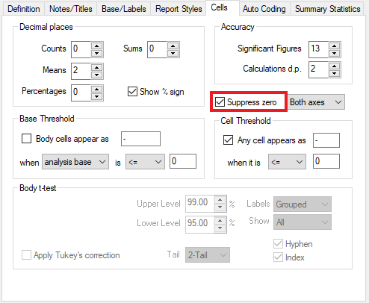Increase Significant Figures value
Viewport: 369px width, 303px height.
334,46
